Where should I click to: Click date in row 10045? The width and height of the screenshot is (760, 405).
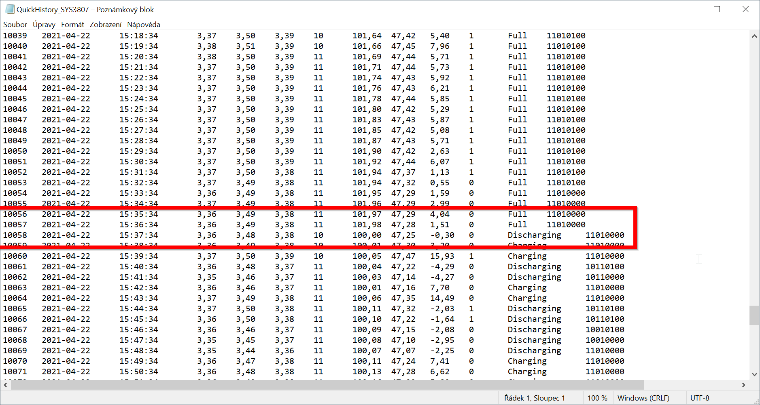pyautogui.click(x=66, y=99)
